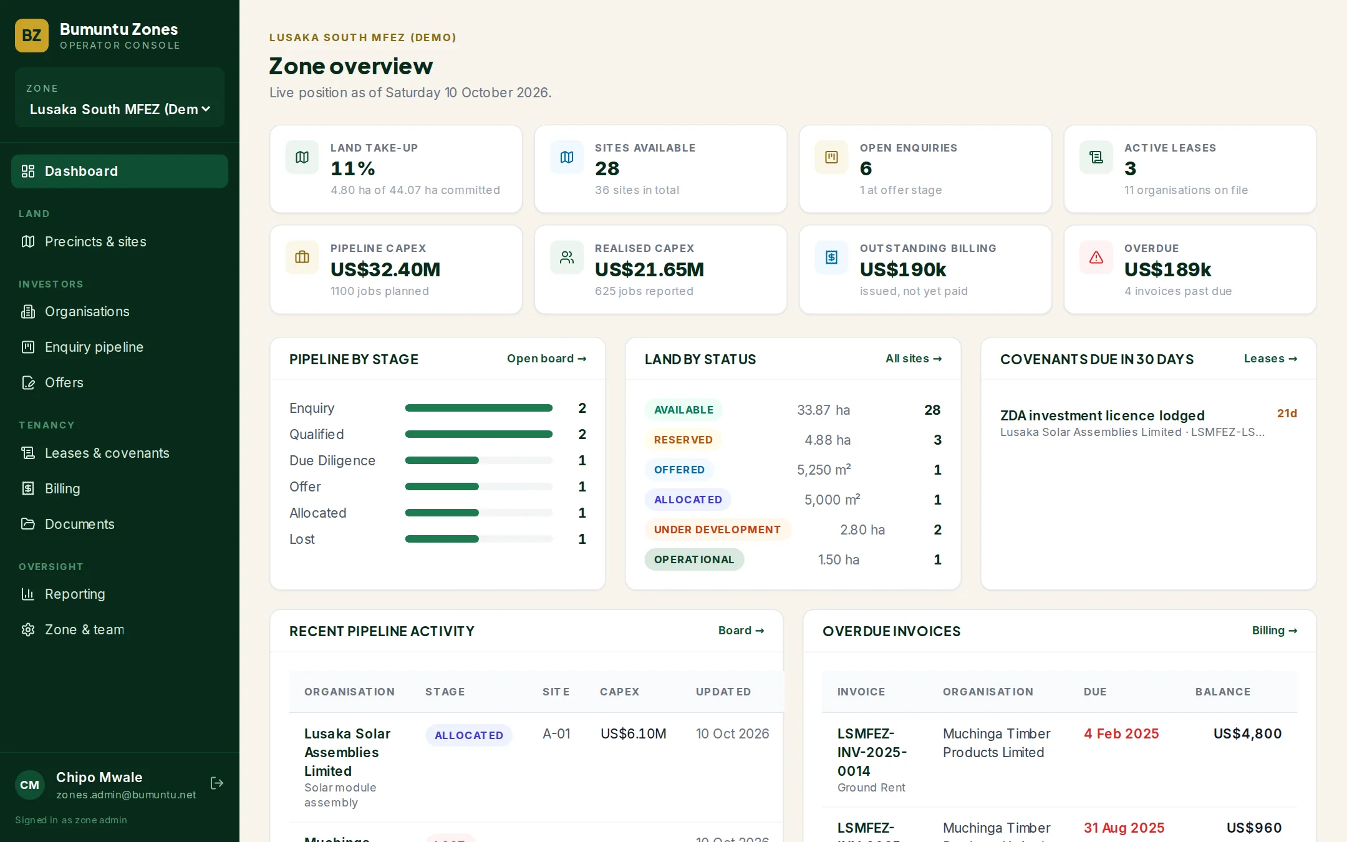
Task: Click the Enquiry stage progress bar
Action: coord(479,408)
